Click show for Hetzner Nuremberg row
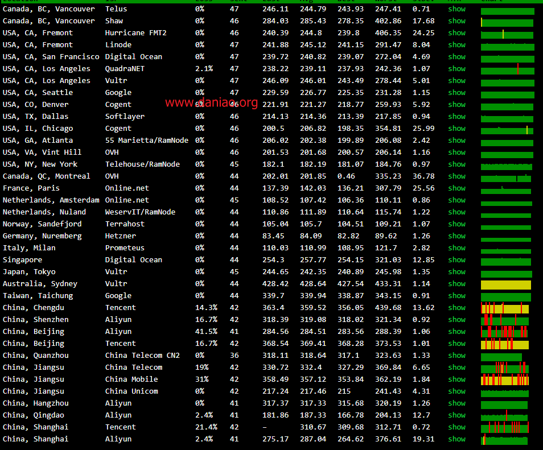 [x=457, y=236]
